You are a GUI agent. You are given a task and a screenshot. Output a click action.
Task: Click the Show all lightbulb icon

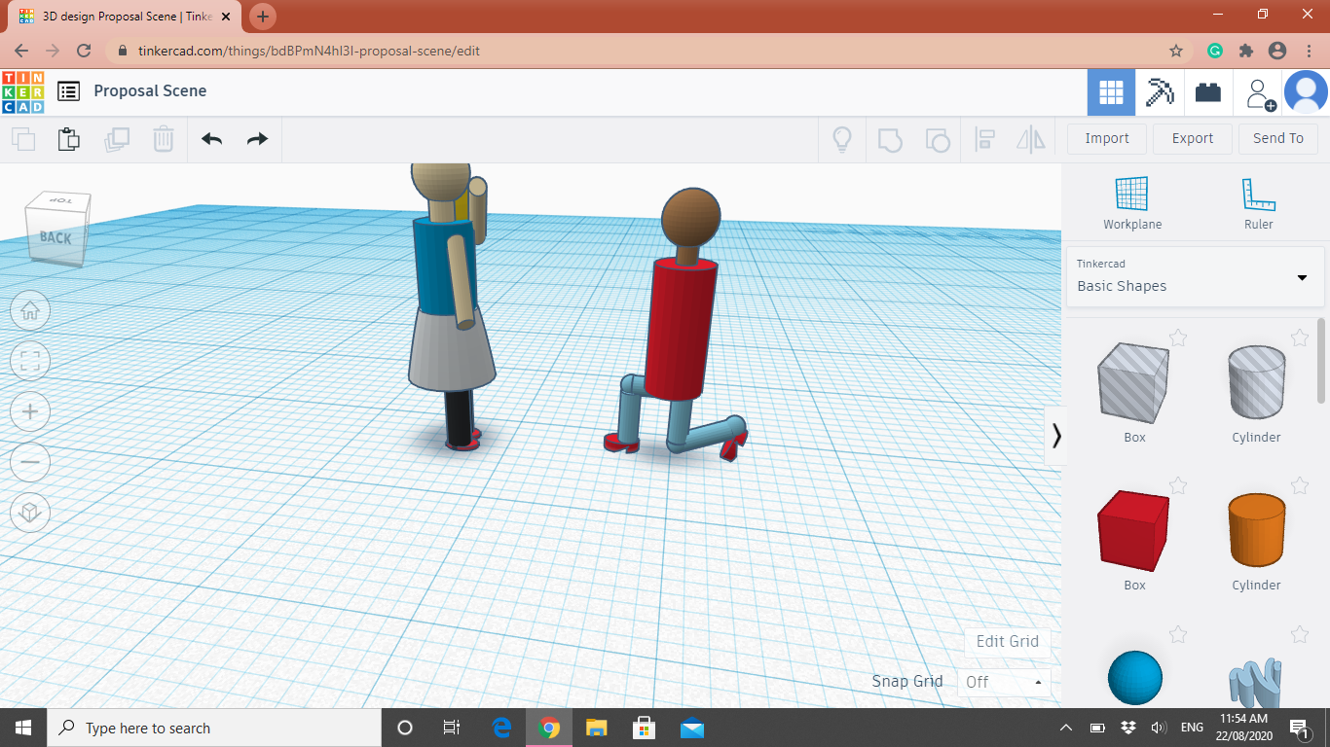pos(842,139)
